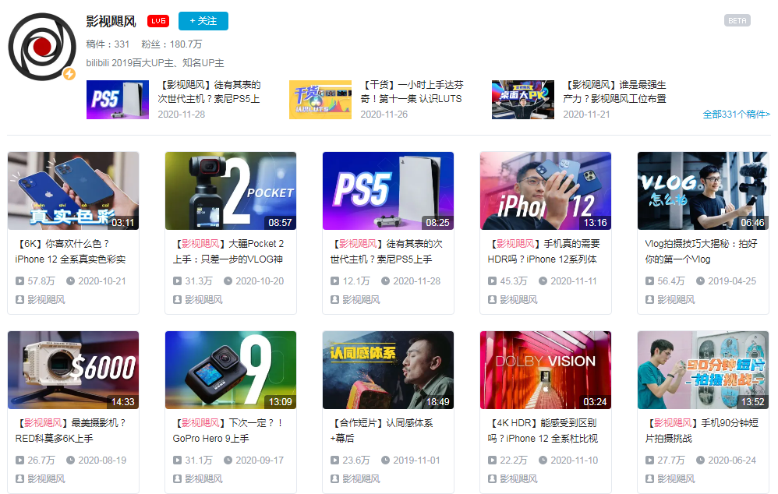The height and width of the screenshot is (494, 778).
Task: Open the PS5 thumbnail in the header recent uploads
Action: pos(118,100)
